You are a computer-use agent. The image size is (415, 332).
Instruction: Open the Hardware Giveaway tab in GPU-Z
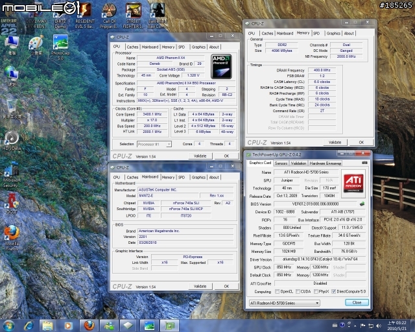pos(325,163)
